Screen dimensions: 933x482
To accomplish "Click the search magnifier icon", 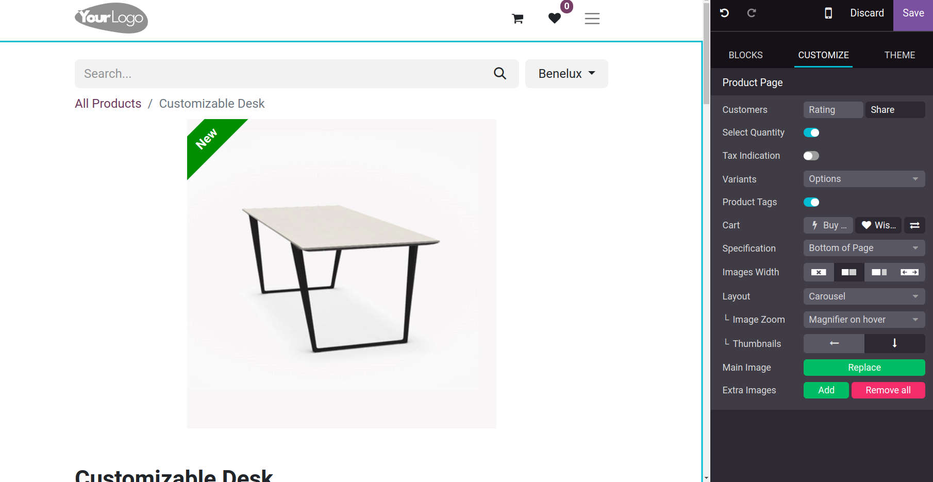I will tap(500, 74).
